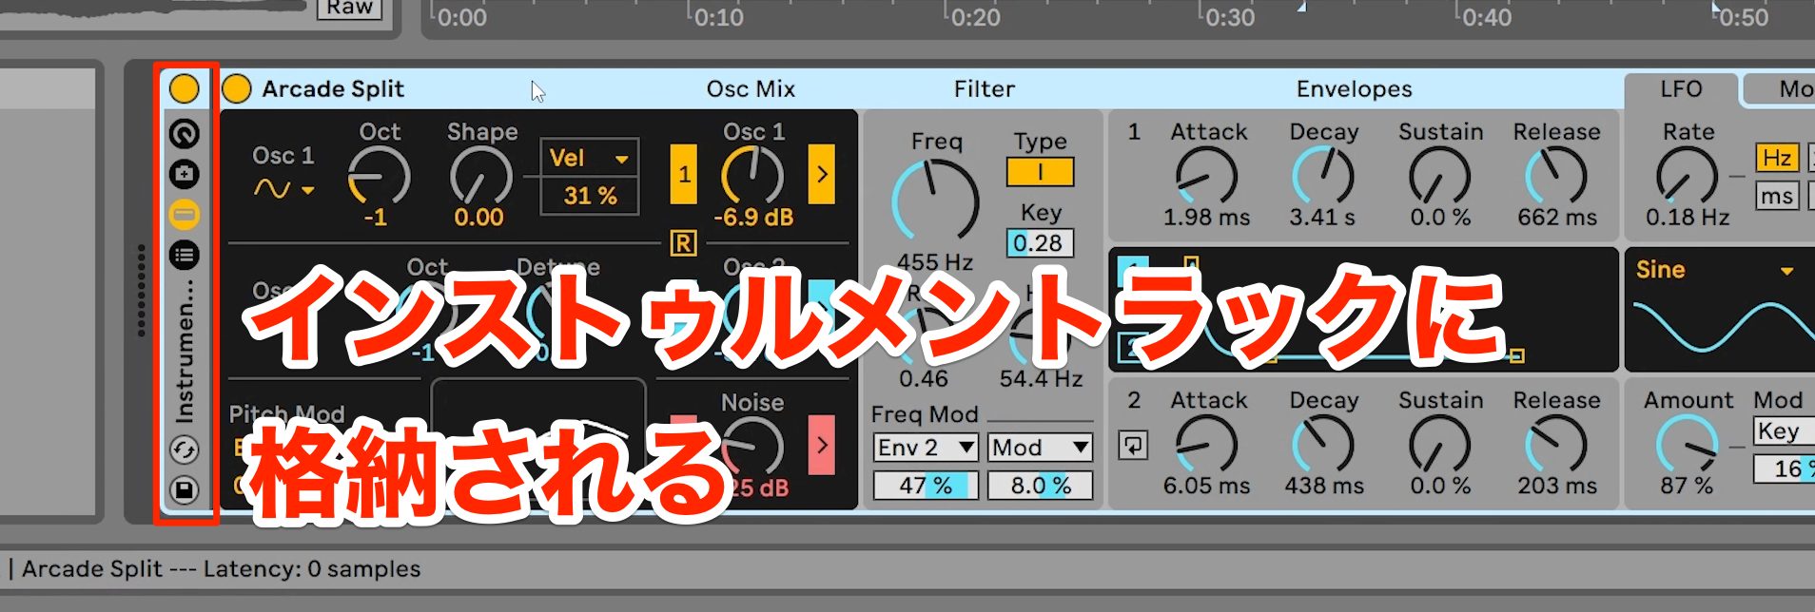Click the Envelopes section header
1815x612 pixels.
[x=1354, y=88]
